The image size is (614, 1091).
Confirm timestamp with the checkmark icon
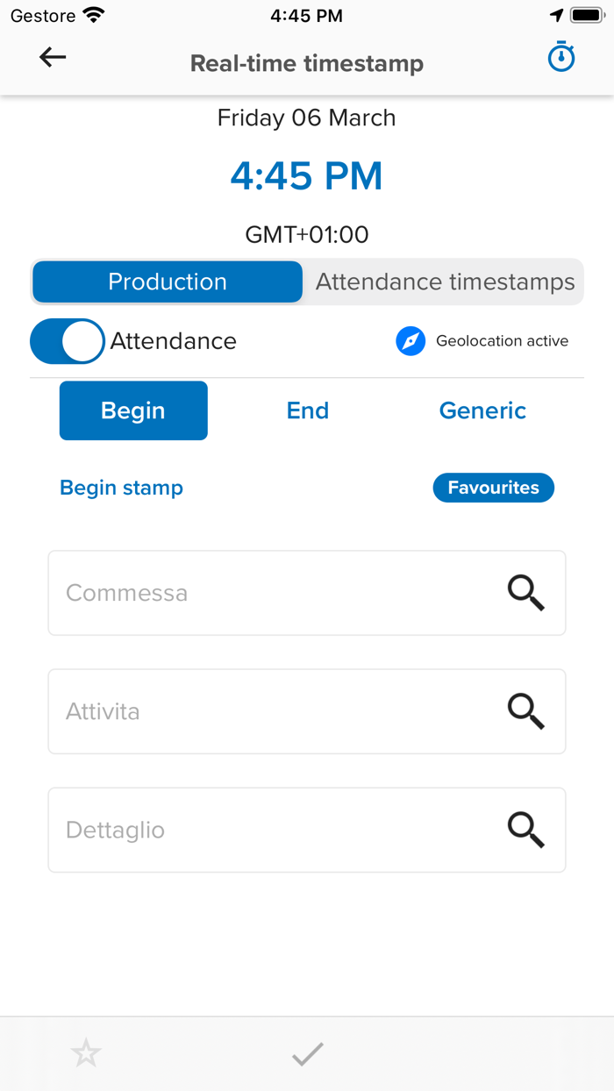pyautogui.click(x=306, y=1052)
